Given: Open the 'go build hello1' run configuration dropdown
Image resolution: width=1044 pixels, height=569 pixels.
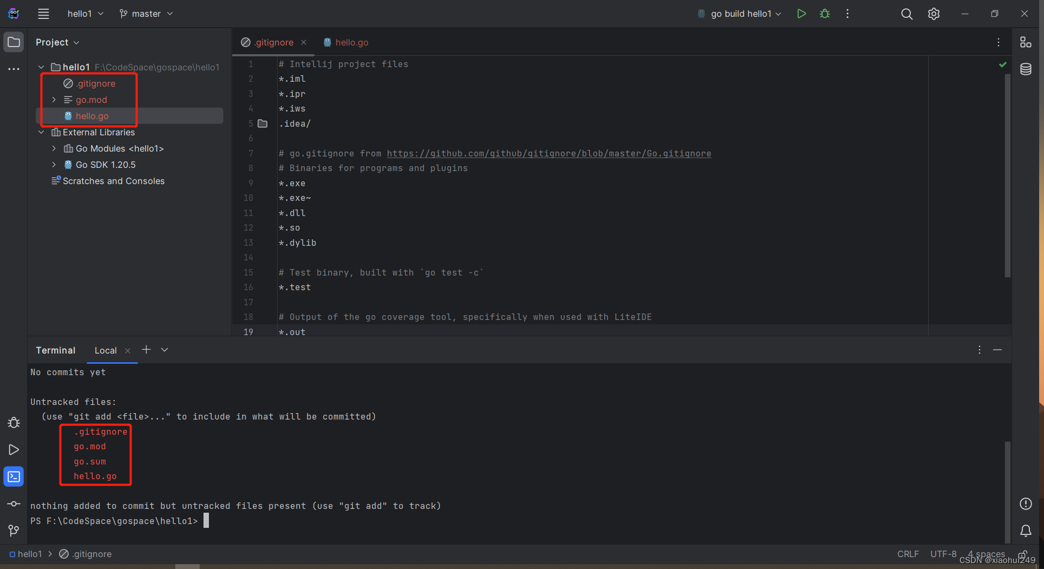Looking at the screenshot, I should tap(740, 14).
